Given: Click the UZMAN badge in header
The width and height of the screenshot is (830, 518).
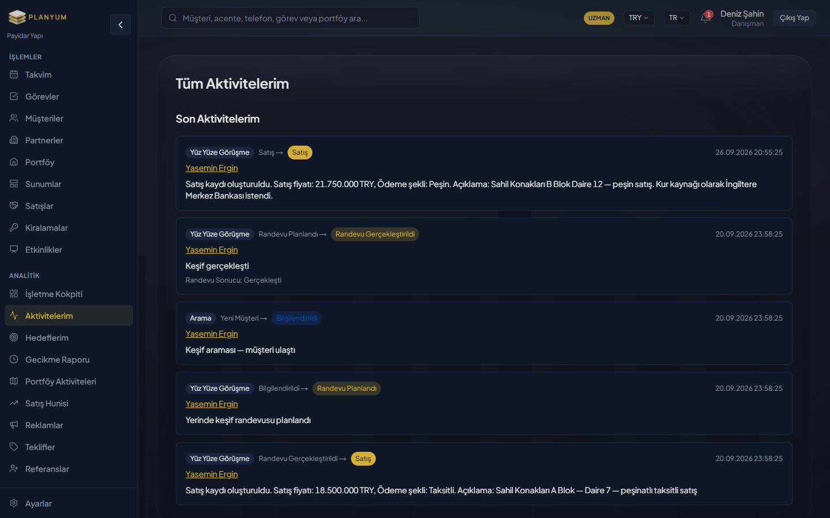Looking at the screenshot, I should coord(599,18).
